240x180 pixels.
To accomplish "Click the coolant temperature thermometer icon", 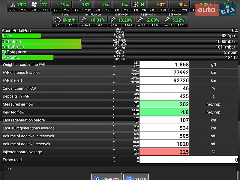I will 12,4.
